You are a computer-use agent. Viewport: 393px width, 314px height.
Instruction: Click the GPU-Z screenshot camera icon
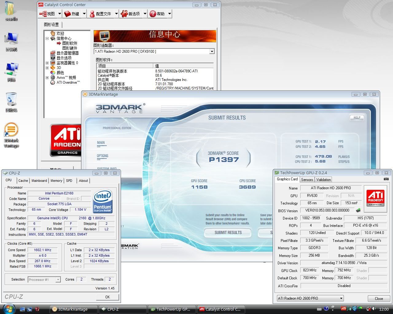pyautogui.click(x=386, y=179)
